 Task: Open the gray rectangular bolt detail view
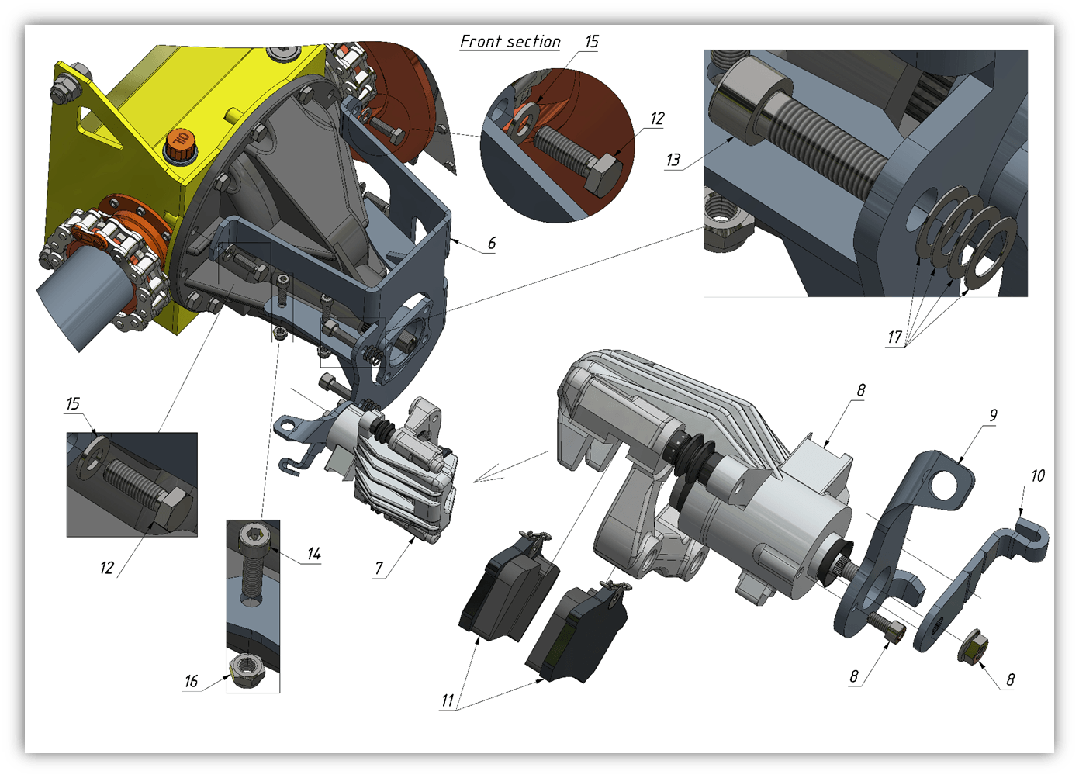[x=132, y=485]
